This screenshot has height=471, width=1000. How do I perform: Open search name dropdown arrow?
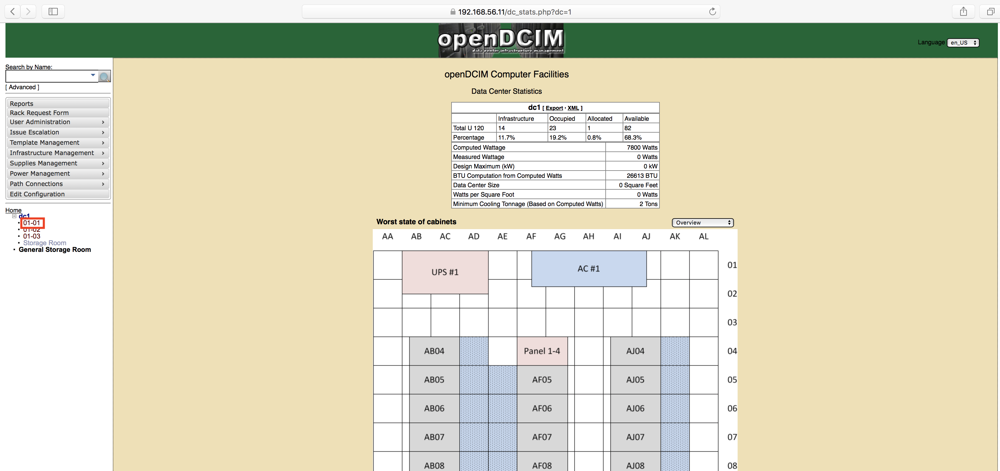(x=93, y=75)
